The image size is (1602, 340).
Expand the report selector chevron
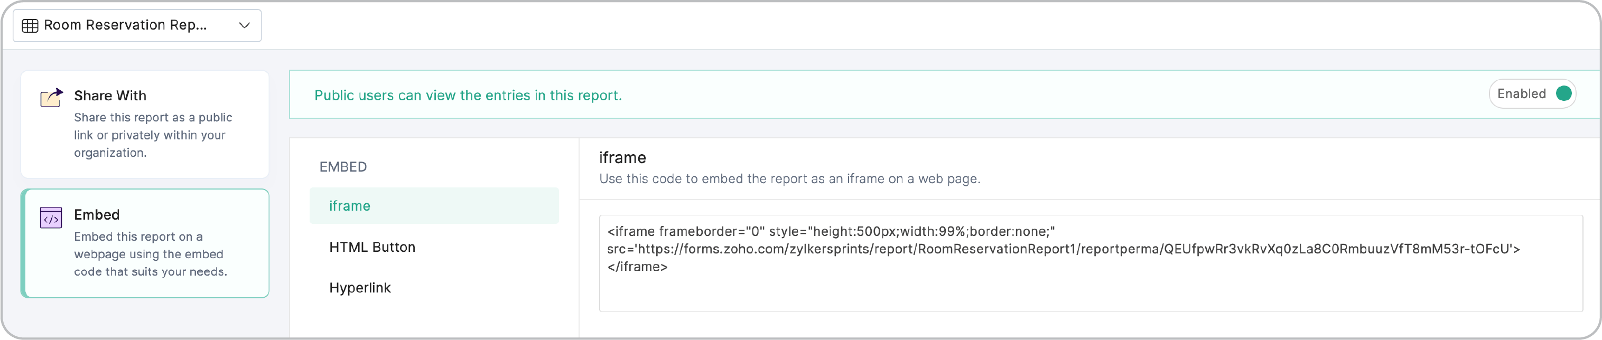(x=245, y=25)
